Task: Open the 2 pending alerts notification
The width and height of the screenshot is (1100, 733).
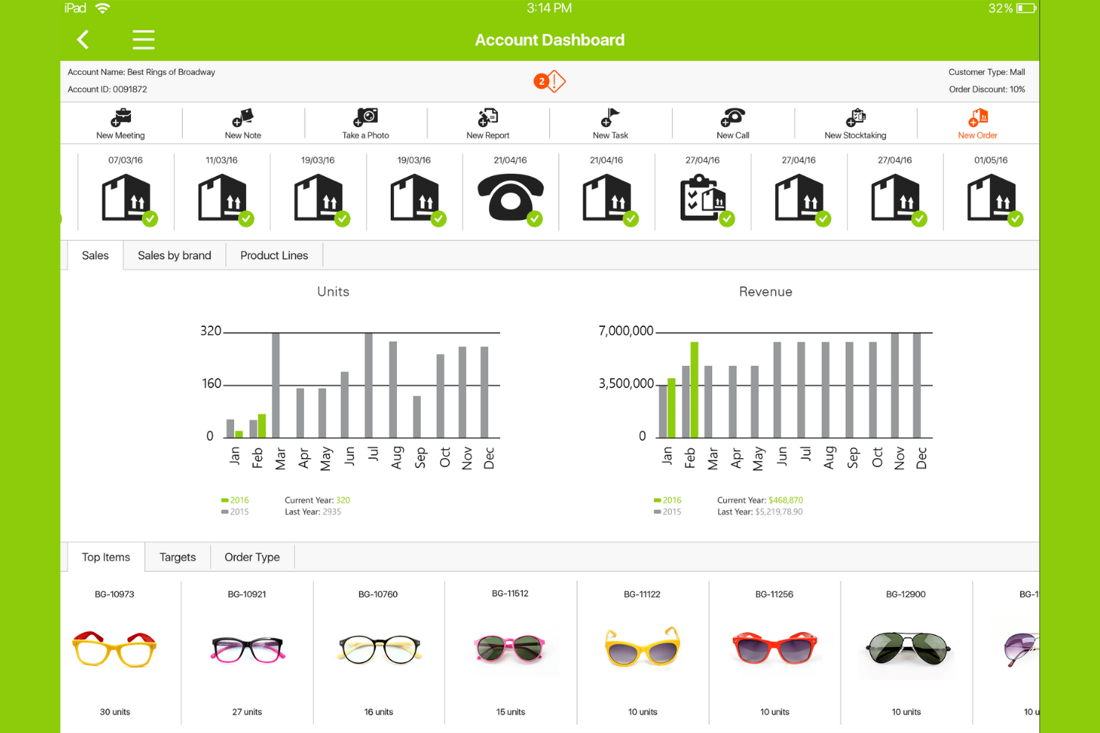Action: [549, 82]
